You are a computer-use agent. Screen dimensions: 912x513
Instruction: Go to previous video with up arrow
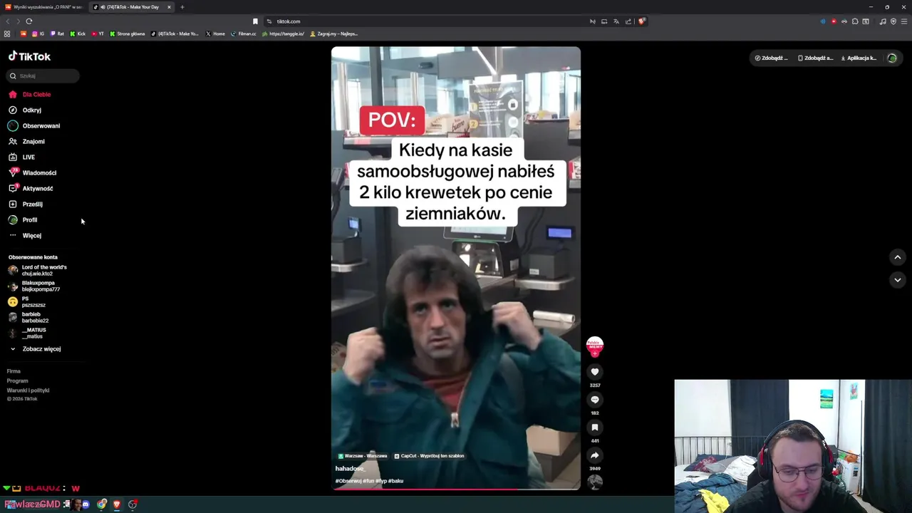897,257
